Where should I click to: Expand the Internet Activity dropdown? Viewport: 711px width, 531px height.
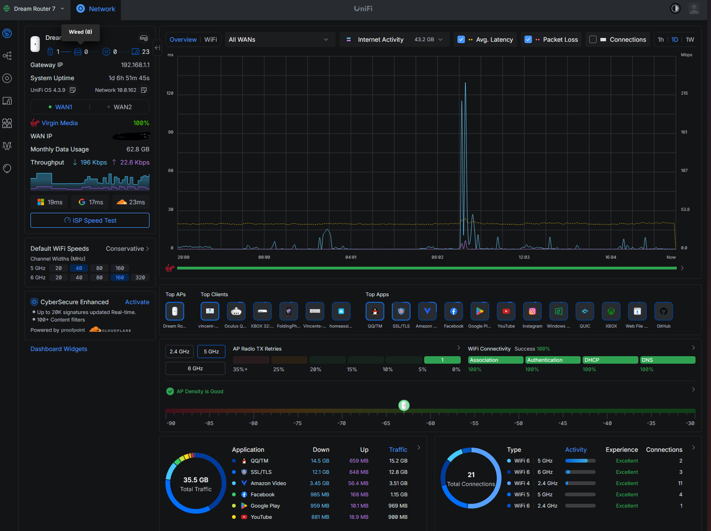tap(395, 40)
